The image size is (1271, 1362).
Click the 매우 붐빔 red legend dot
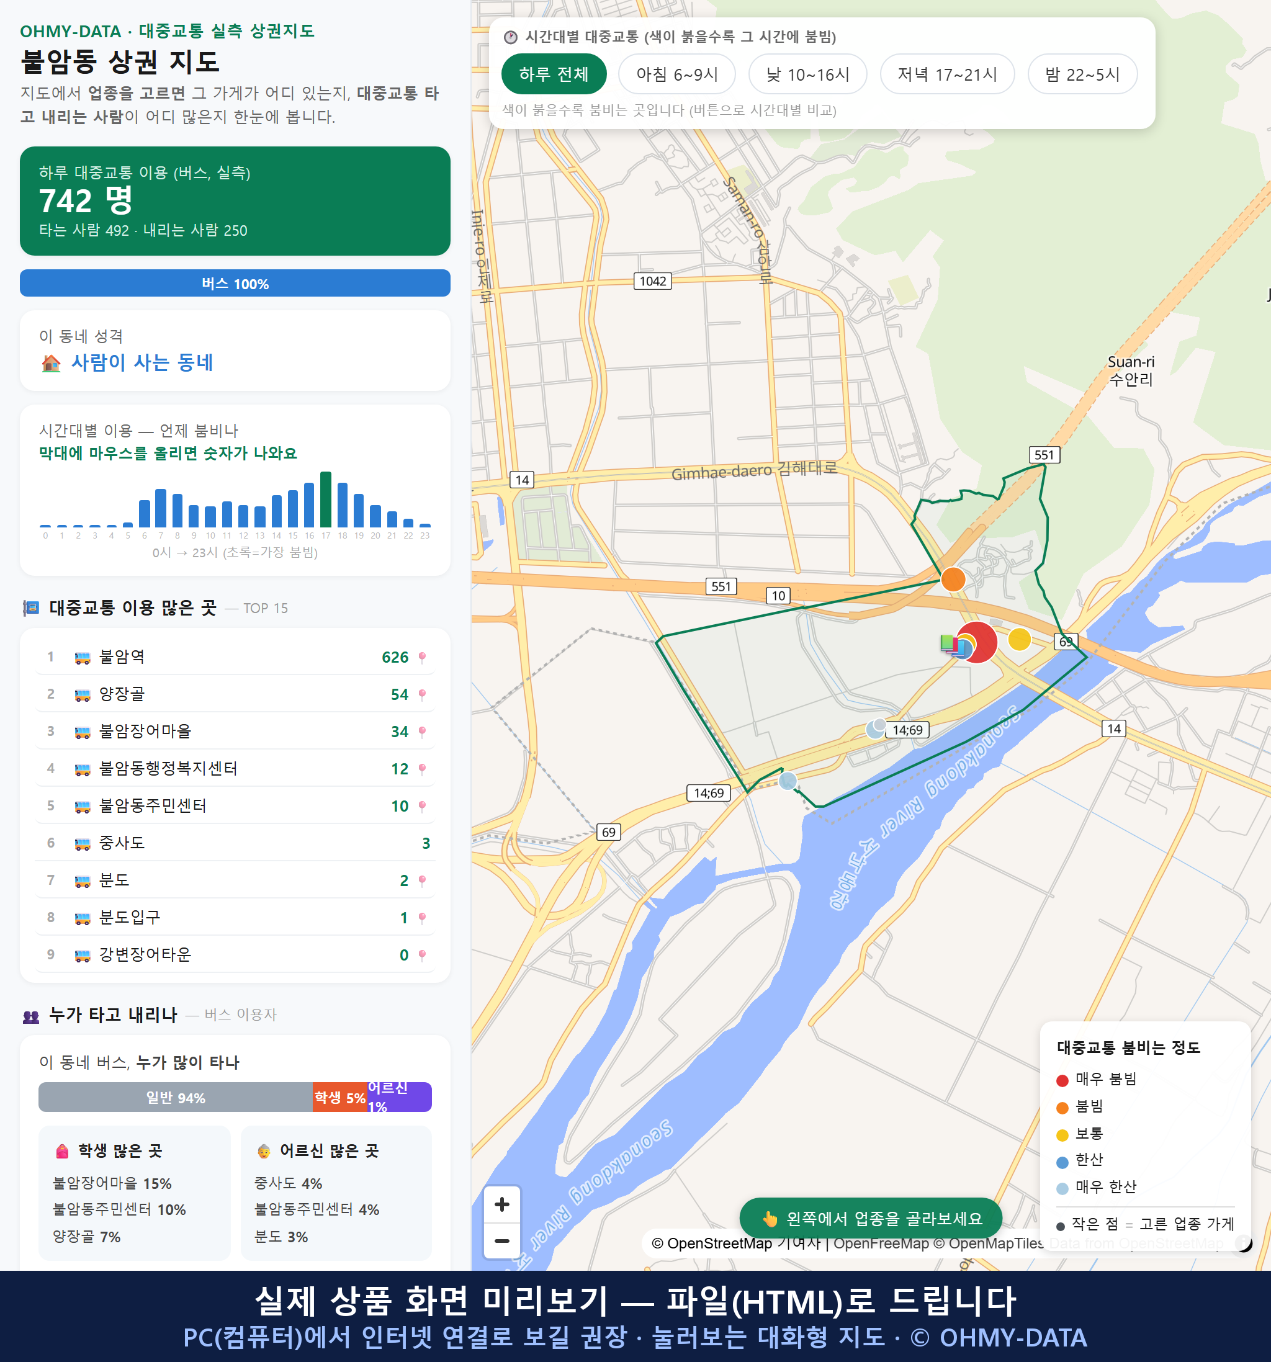1062,1080
